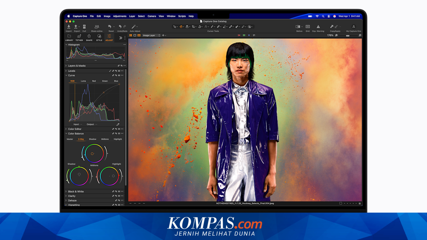427x240 pixels.
Task: Switch to the multi-image grid viewer mode
Action: tap(131, 35)
